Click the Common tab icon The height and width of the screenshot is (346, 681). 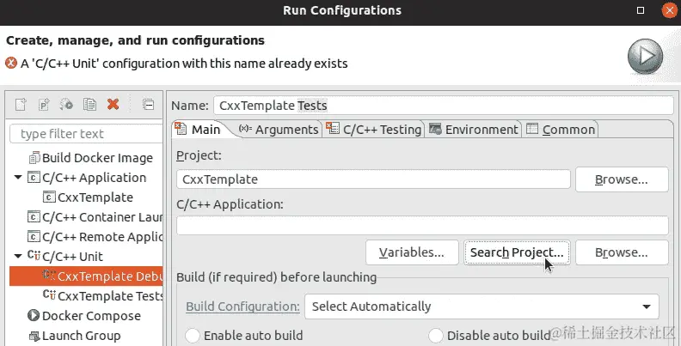pos(532,129)
